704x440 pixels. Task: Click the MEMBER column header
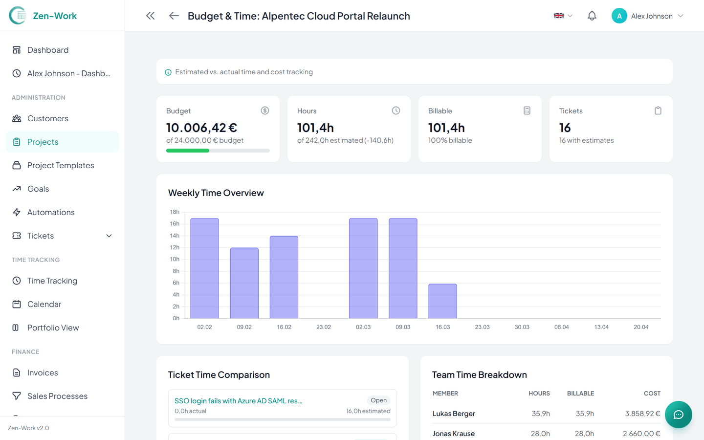[x=445, y=394]
